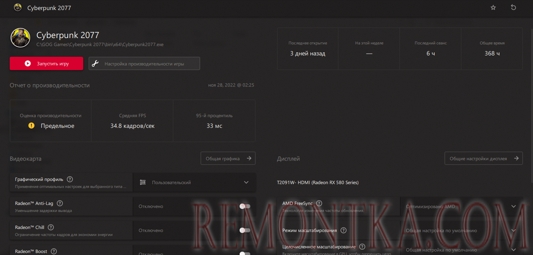Click the game path C:\GOG Games text
533x255 pixels.
(x=100, y=44)
